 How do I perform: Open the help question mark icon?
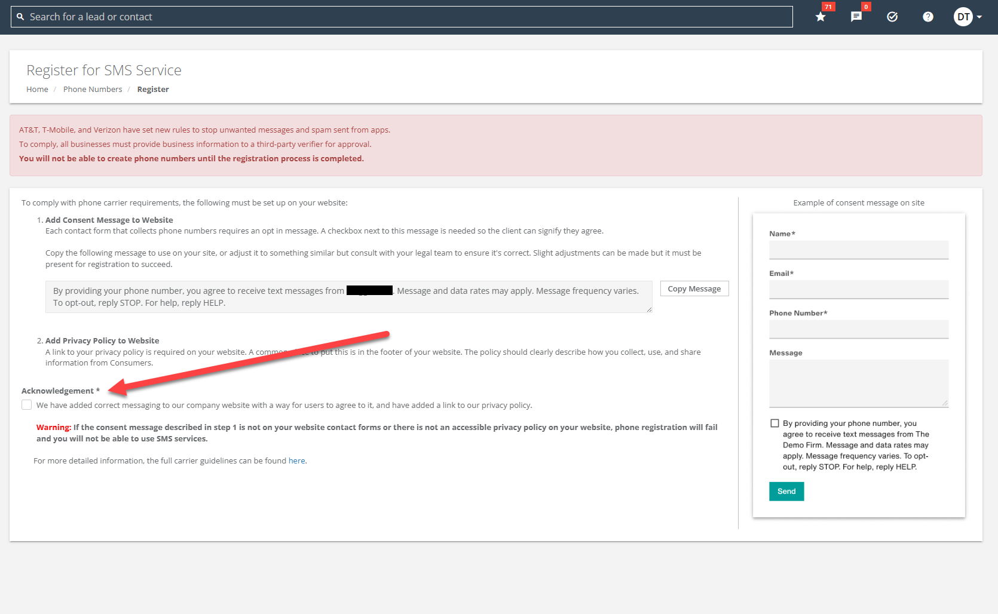[x=927, y=17]
